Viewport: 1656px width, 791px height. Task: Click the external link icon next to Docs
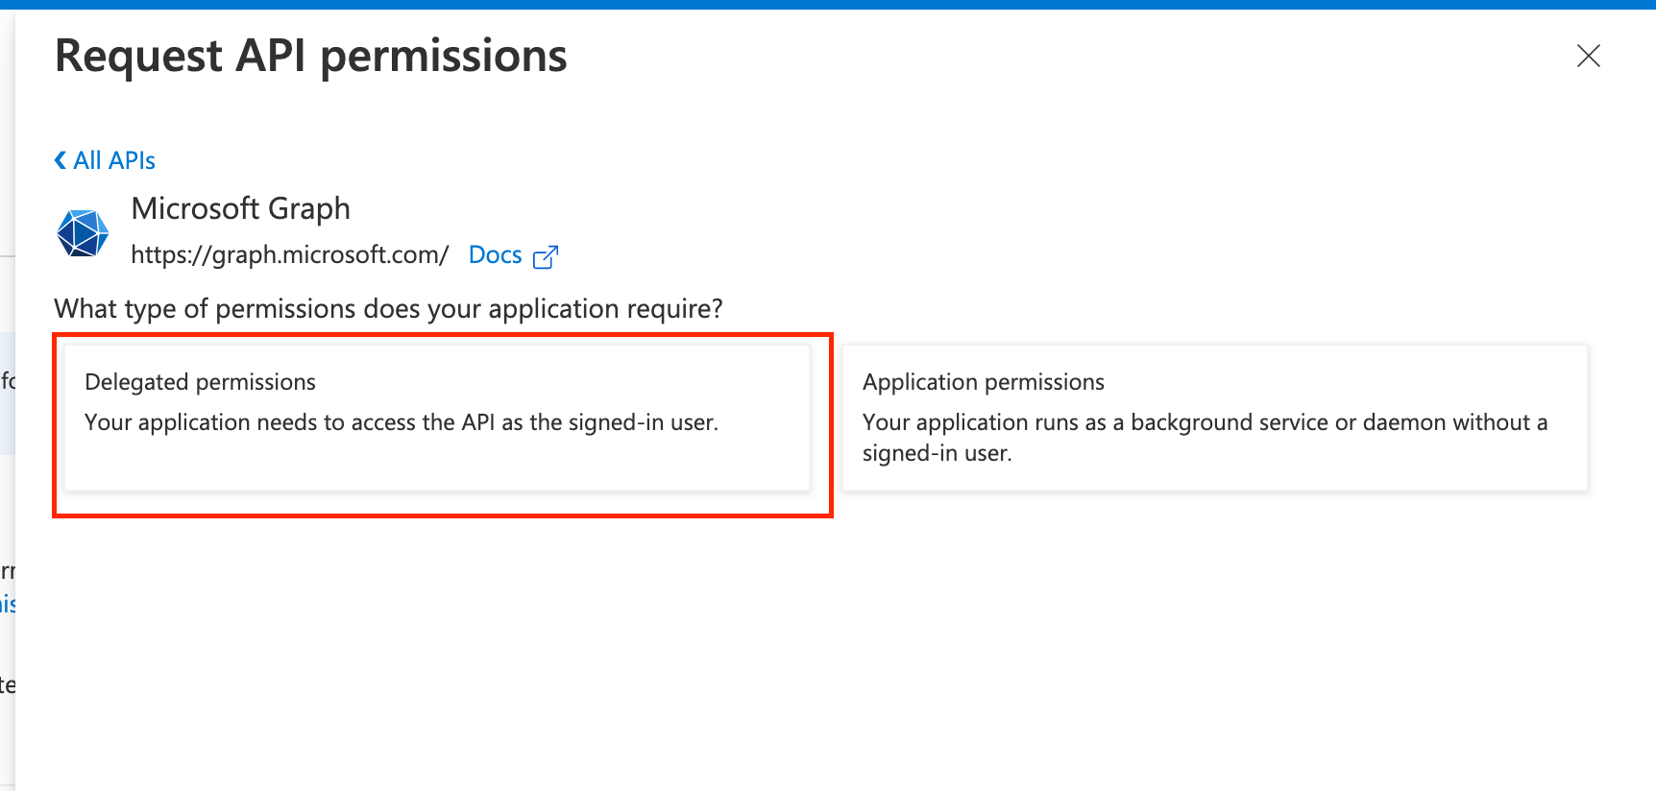coord(546,256)
